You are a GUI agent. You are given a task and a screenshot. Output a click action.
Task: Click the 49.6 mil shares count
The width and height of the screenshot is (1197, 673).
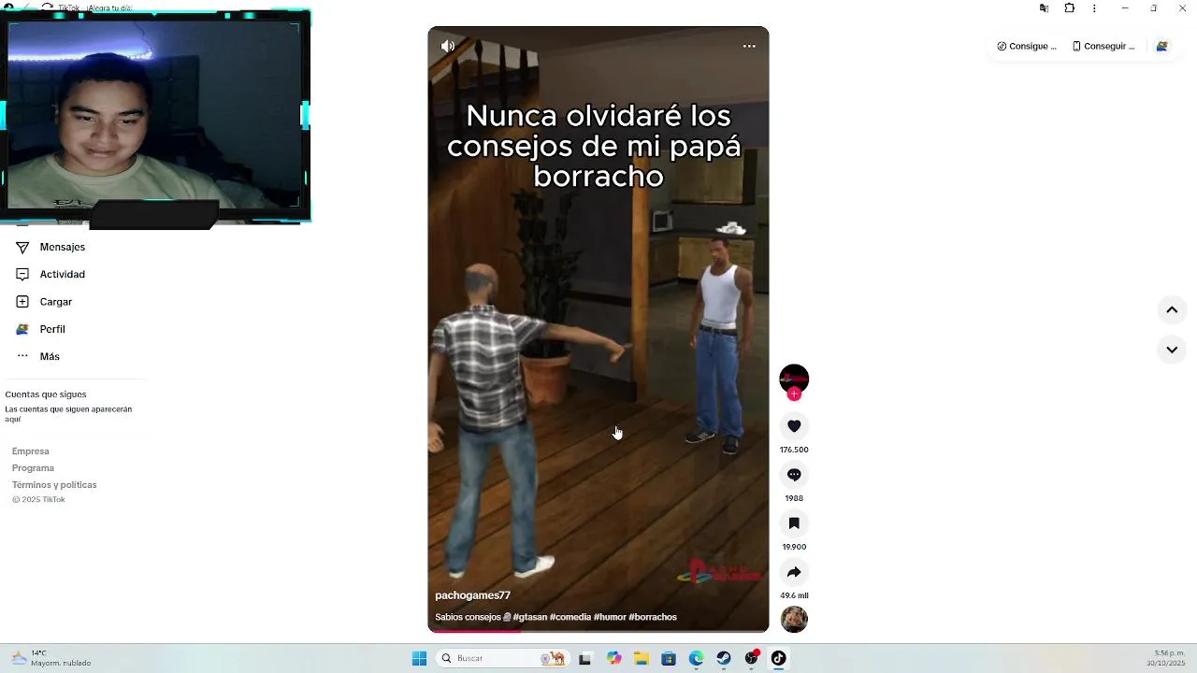coord(794,595)
